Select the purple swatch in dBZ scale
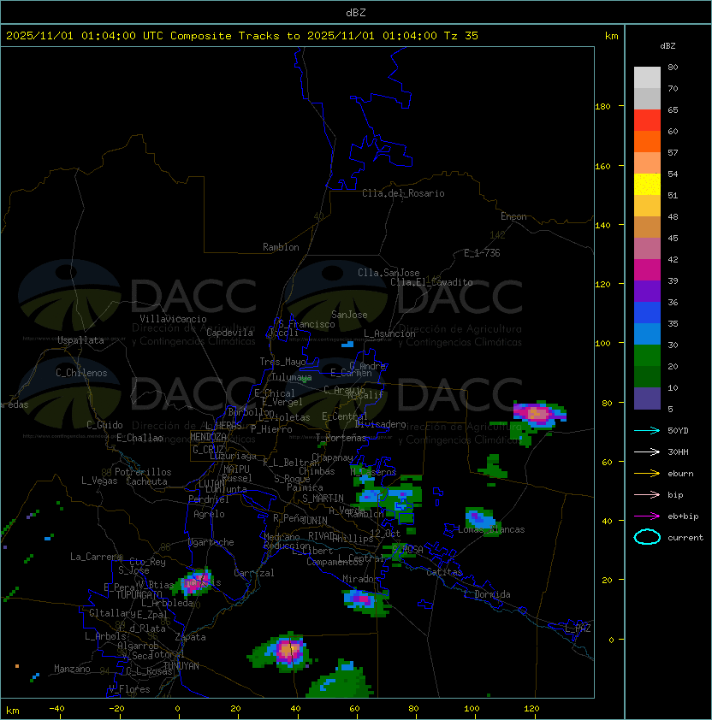The image size is (712, 720). 647,291
